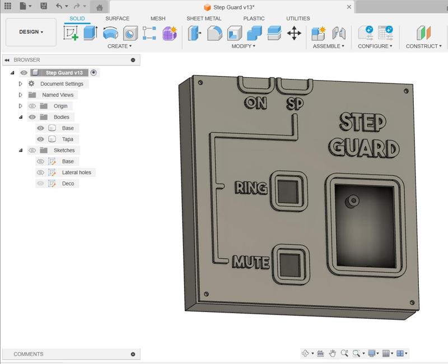Collapse the Bodies folder
The width and height of the screenshot is (448, 364).
point(21,117)
